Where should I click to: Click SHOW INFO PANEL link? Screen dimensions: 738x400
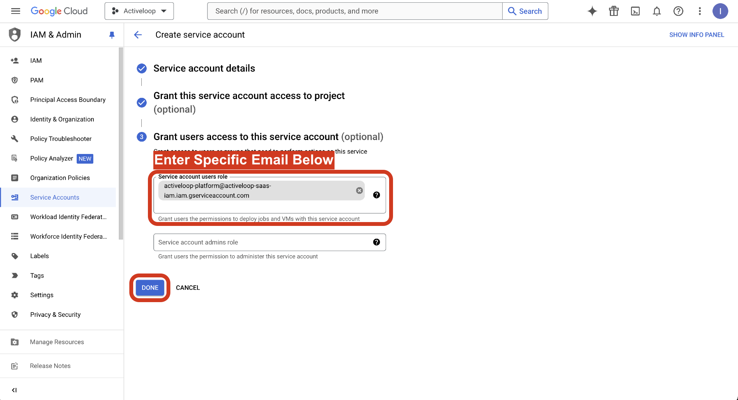(697, 35)
